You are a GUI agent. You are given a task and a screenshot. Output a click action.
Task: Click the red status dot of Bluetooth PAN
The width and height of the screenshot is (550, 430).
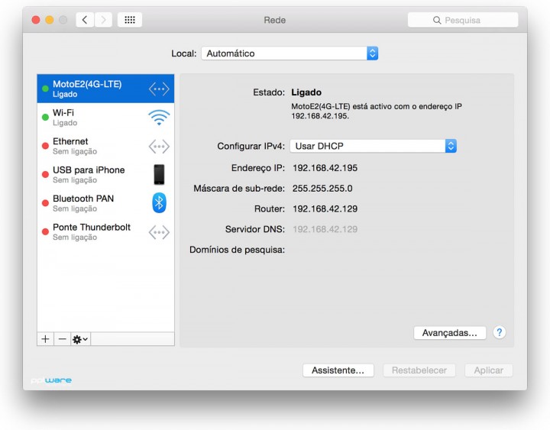click(x=45, y=202)
